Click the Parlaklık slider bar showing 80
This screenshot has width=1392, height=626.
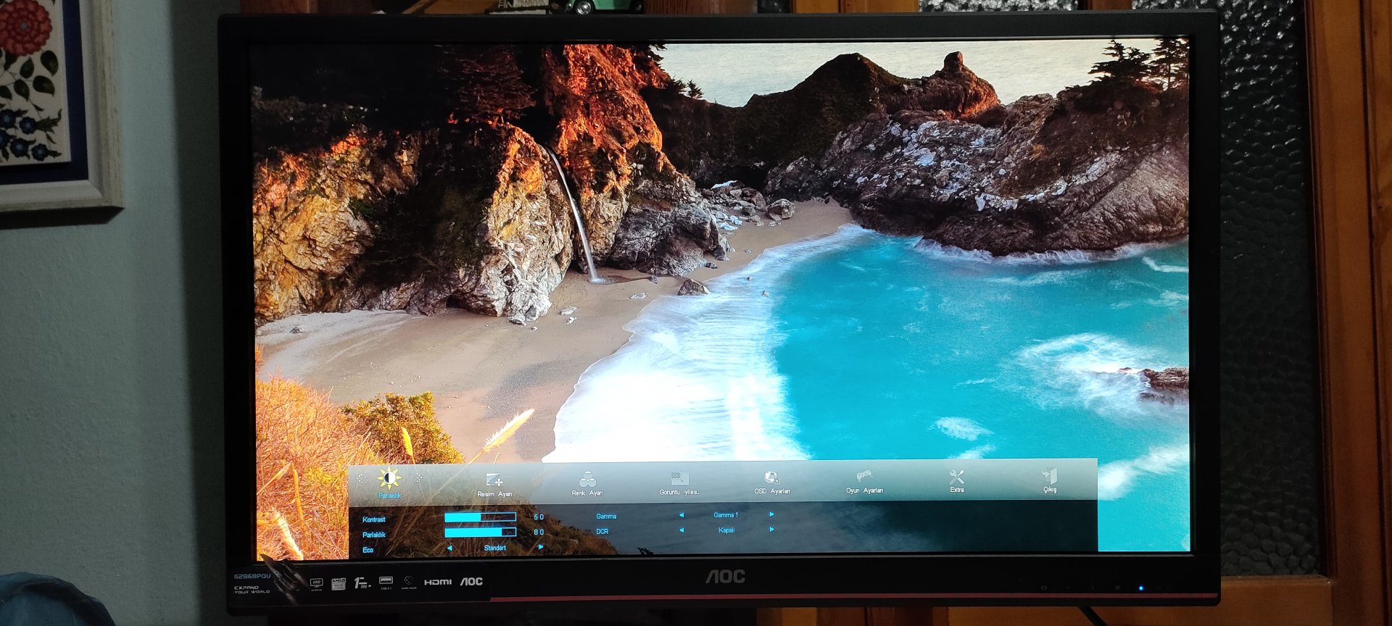tap(480, 533)
